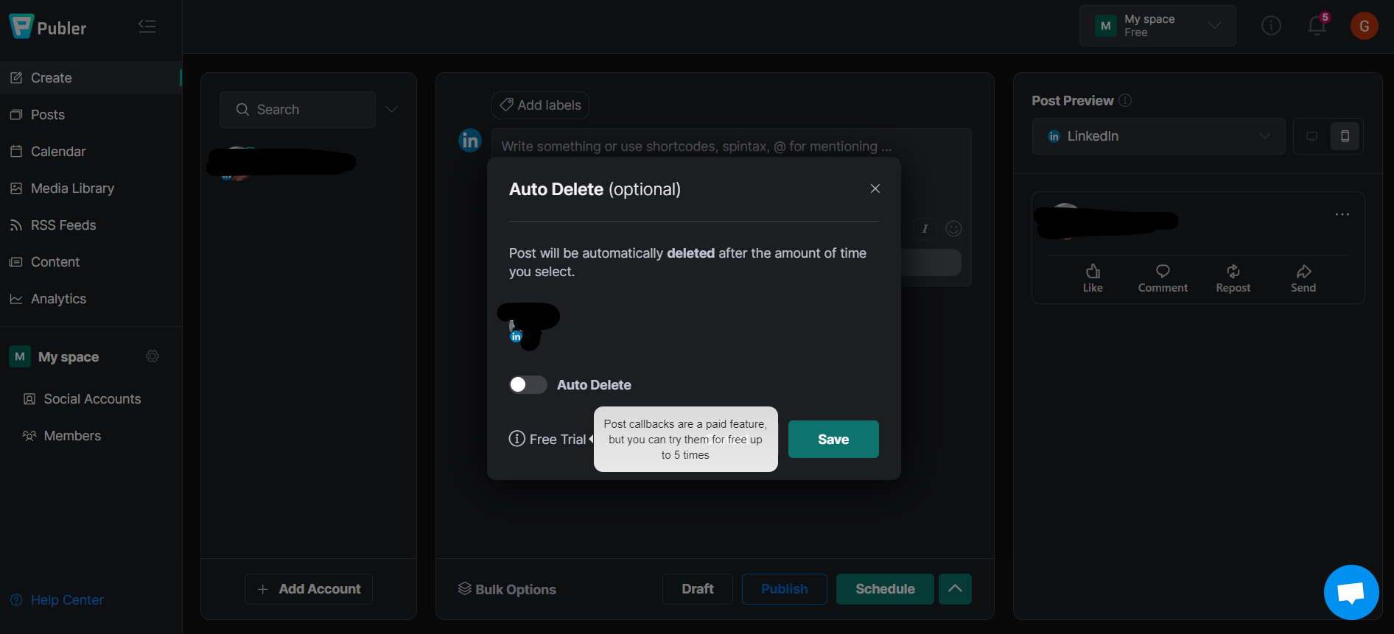Open RSS Feeds in sidebar
This screenshot has height=634, width=1394.
pos(91,225)
